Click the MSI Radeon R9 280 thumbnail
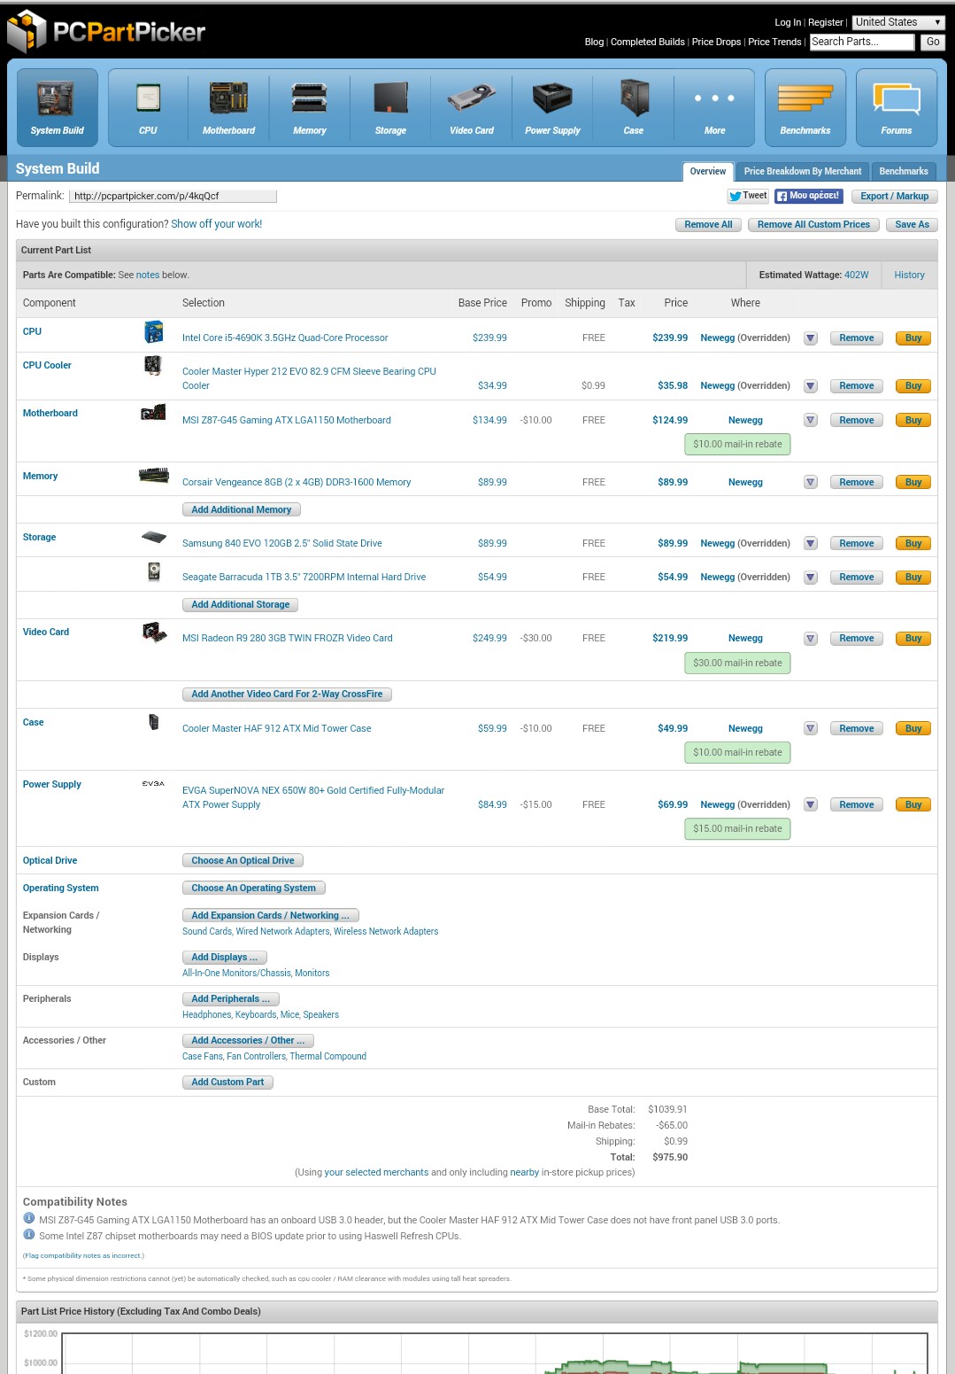Screen dimensions: 955x1374 (154, 633)
